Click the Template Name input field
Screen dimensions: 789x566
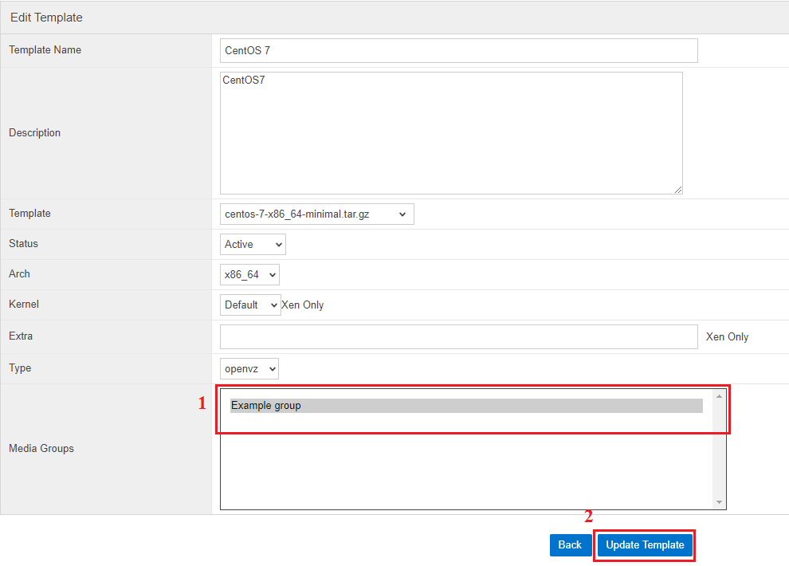[x=458, y=50]
